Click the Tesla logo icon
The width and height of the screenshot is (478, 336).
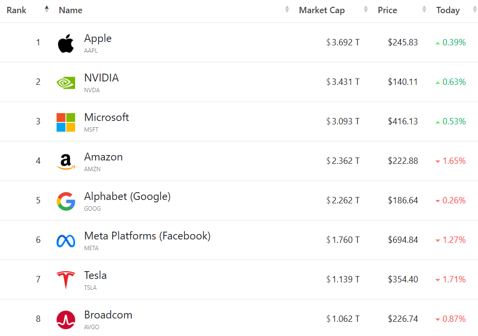click(66, 280)
